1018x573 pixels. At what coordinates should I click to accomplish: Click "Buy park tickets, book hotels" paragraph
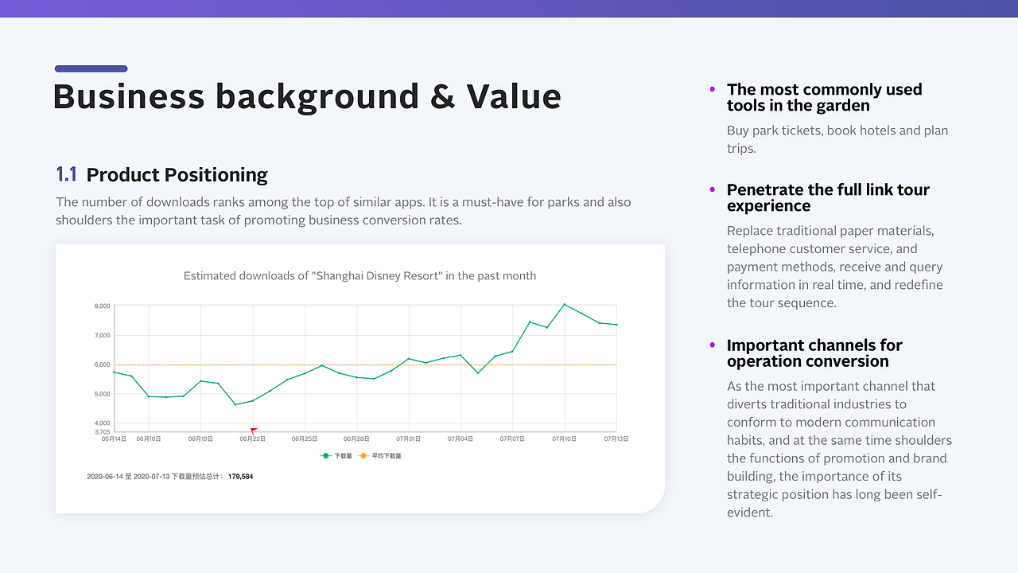(837, 139)
